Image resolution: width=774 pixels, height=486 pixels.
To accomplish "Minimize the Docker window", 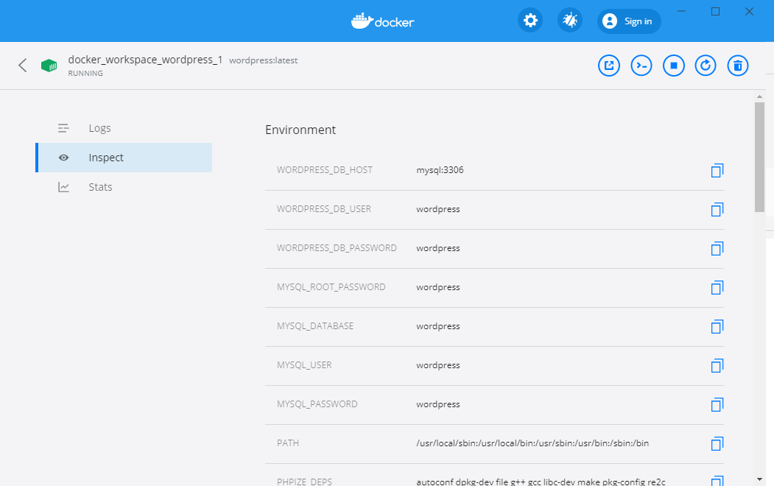I will pos(682,11).
